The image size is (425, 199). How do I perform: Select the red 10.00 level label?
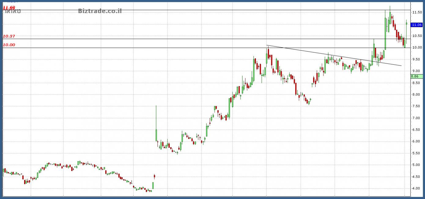pyautogui.click(x=9, y=45)
